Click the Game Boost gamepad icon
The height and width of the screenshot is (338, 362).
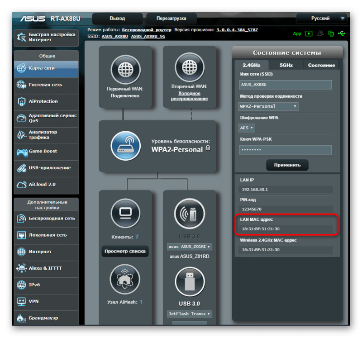22,152
